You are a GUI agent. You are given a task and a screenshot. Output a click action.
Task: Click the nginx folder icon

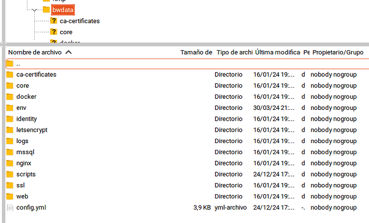(x=10, y=163)
